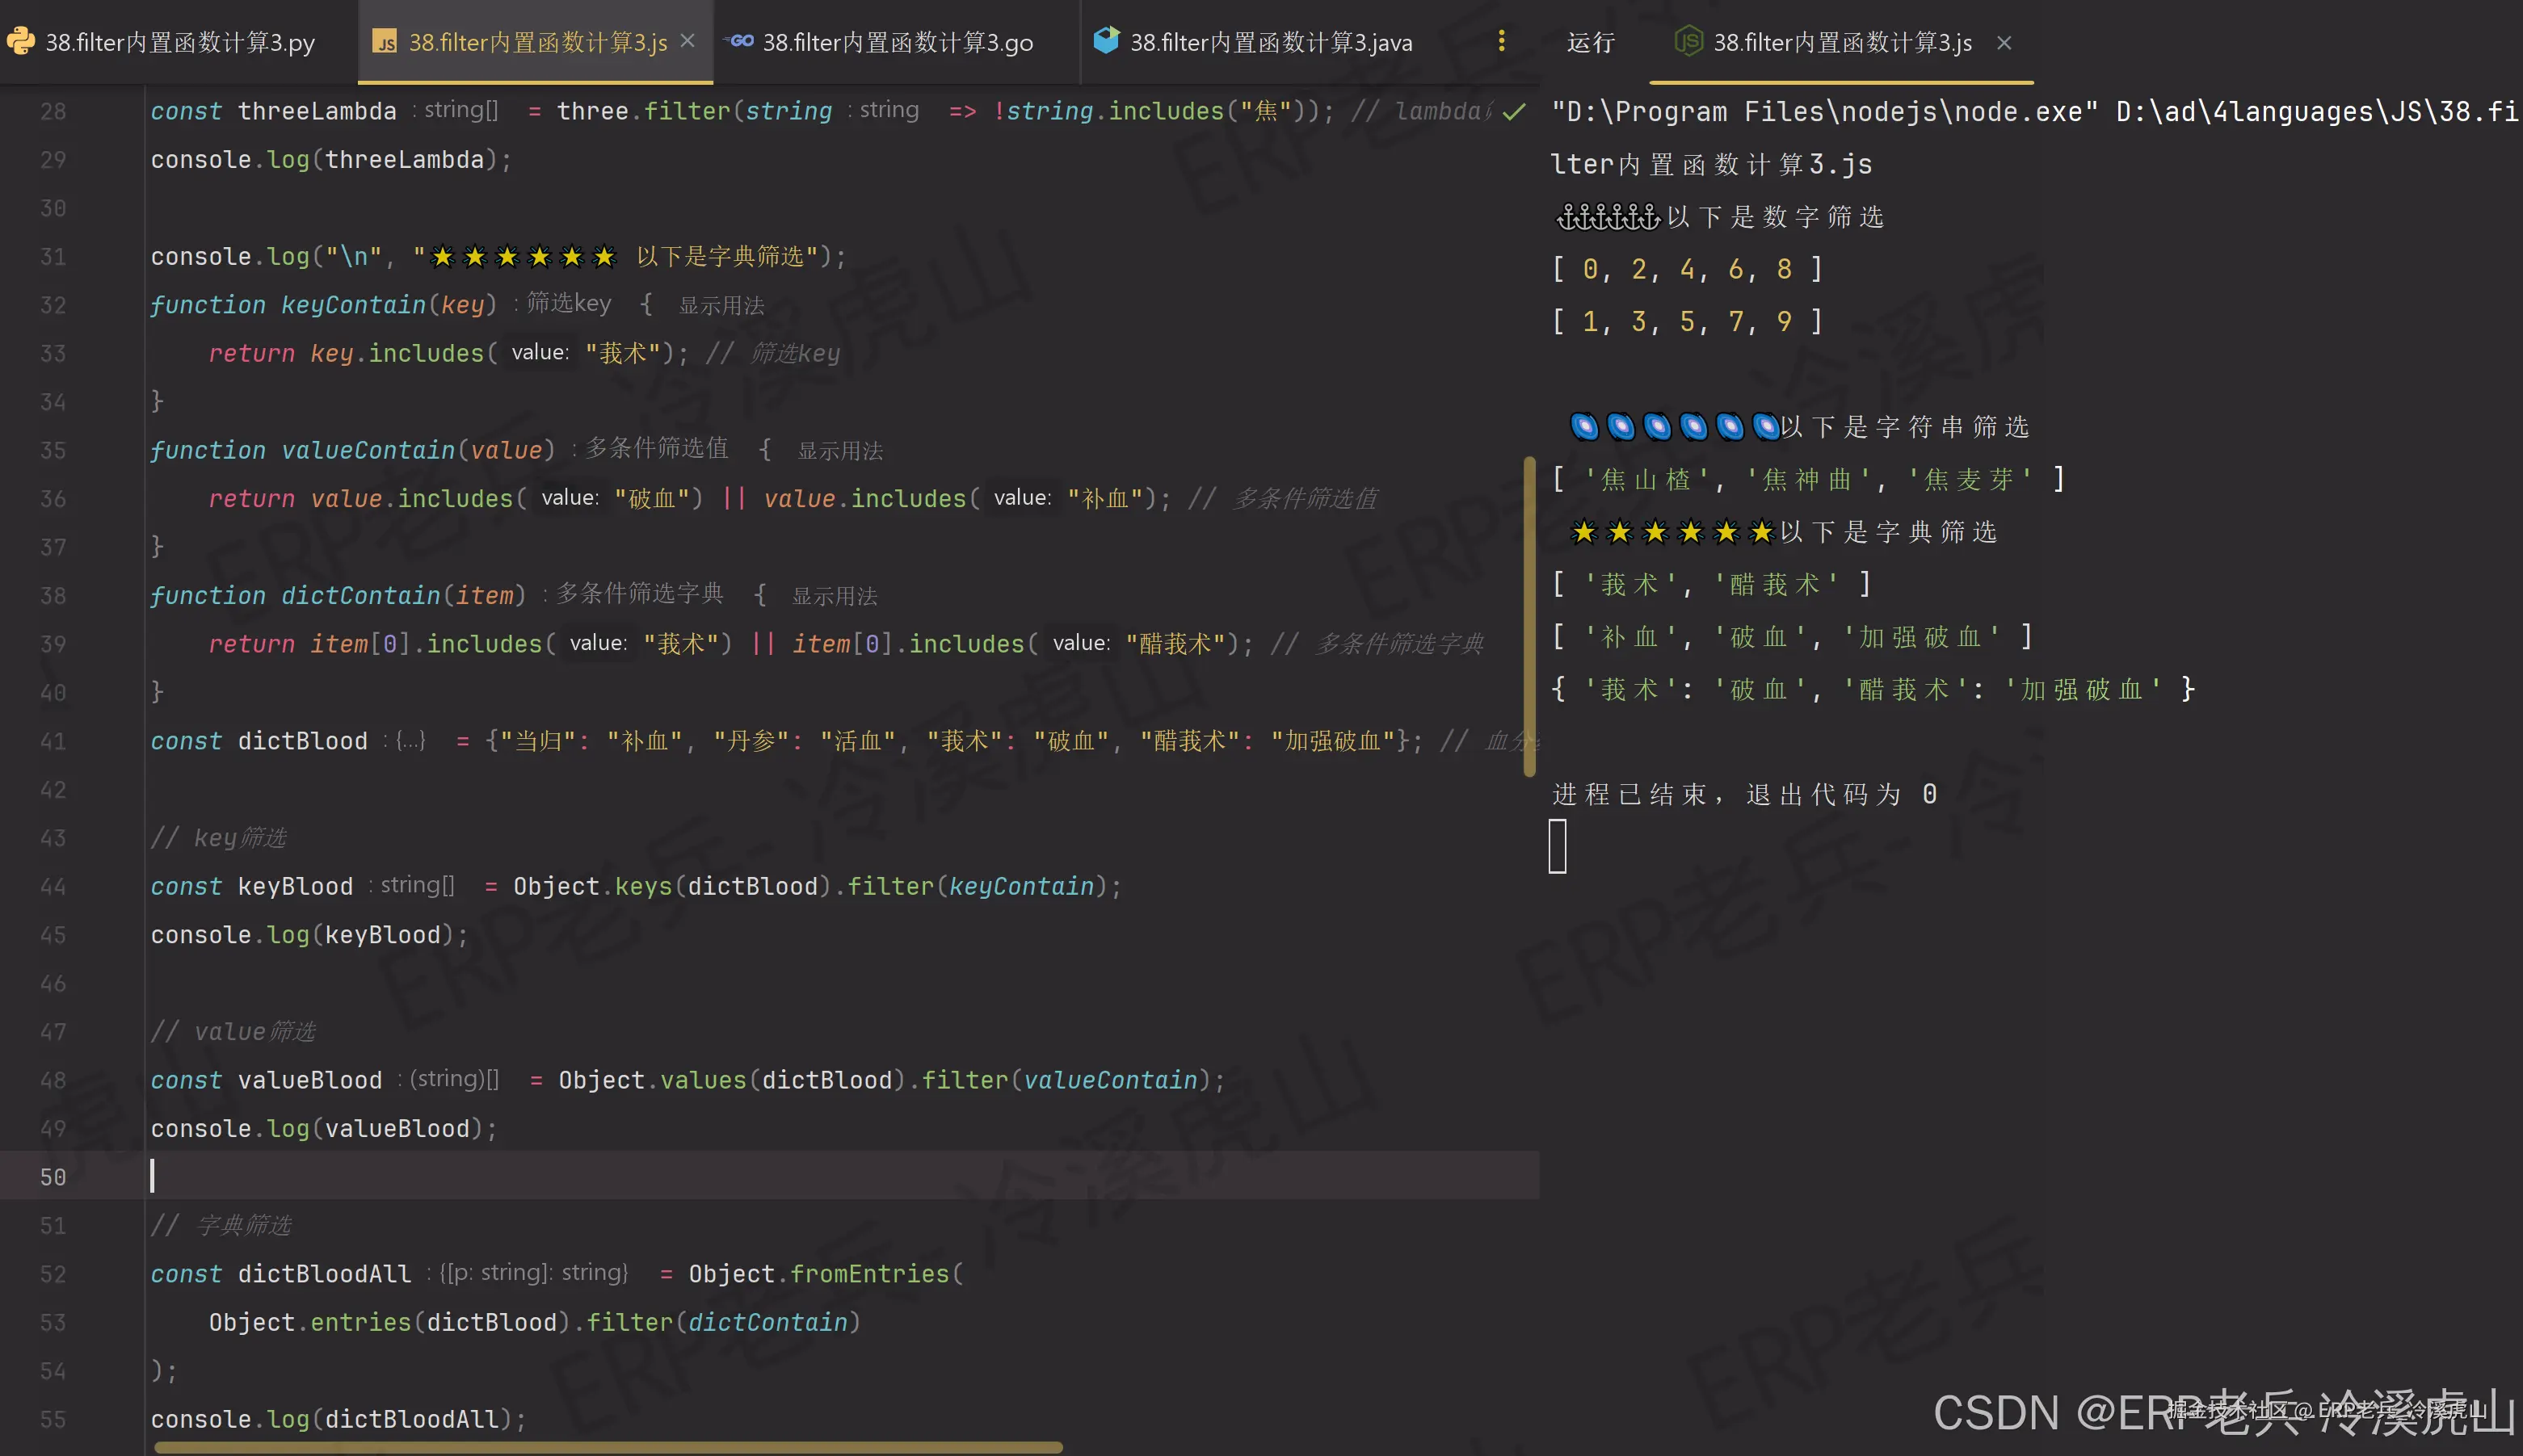Click console output '[ 1, 3, 5, 7, 9 ]'

click(1687, 322)
